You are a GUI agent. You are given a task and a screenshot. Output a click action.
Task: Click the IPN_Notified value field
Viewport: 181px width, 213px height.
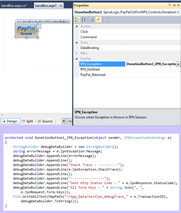coord(153,69)
